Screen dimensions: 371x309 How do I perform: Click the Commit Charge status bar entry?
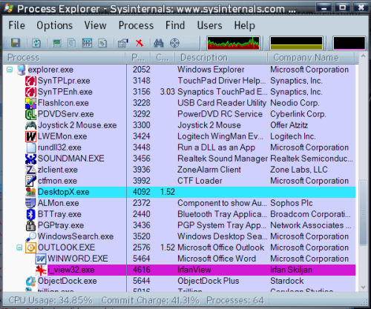pyautogui.click(x=150, y=300)
